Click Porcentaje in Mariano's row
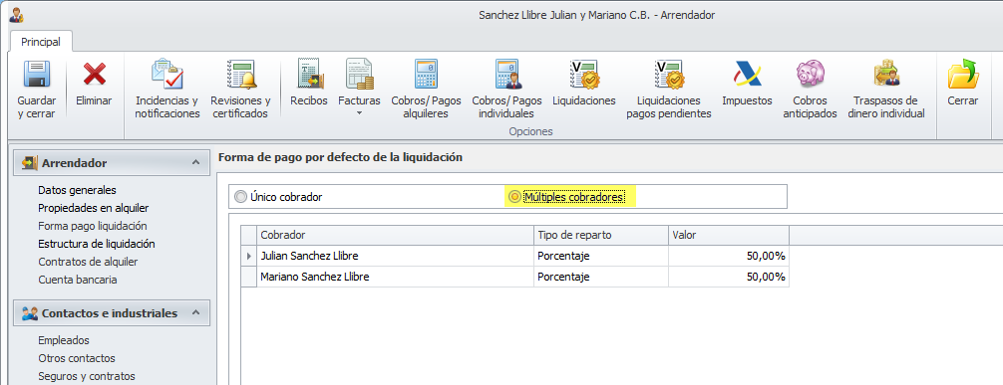 [x=600, y=278]
